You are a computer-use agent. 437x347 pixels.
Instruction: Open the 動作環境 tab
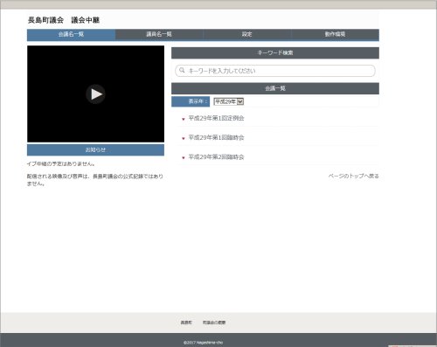(x=335, y=34)
